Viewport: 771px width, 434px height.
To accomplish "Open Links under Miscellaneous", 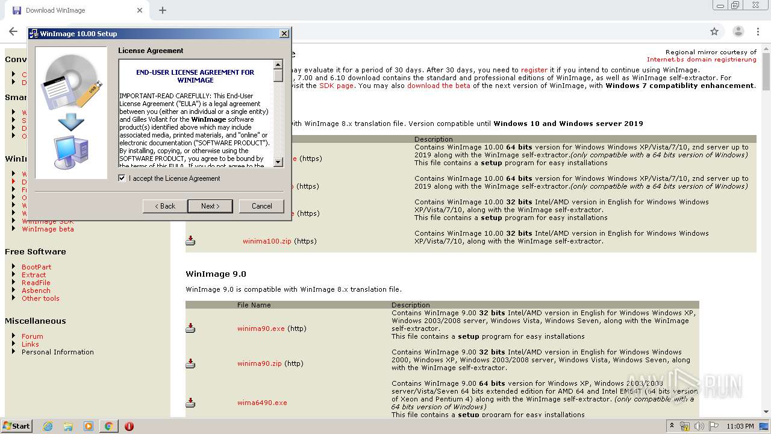I will pos(30,344).
